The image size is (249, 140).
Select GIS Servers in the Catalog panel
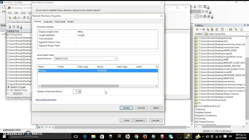coord(200,119)
